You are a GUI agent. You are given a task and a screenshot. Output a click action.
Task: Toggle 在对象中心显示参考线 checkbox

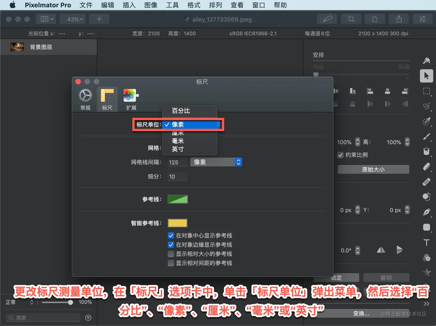coord(171,236)
